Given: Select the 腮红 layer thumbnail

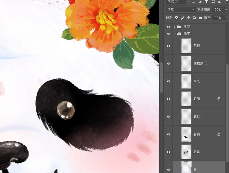Looking at the screenshot, I should coord(186,117).
